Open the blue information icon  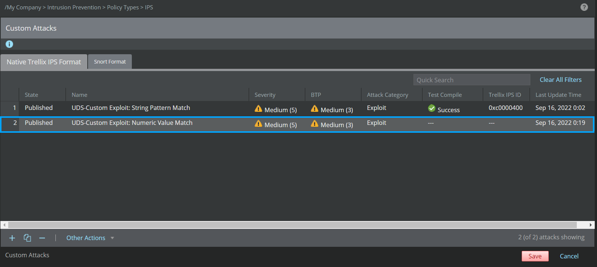tap(9, 44)
